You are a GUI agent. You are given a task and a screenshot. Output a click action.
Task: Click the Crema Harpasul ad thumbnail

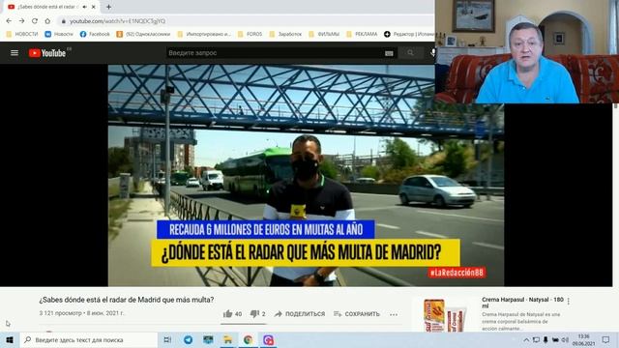pyautogui.click(x=445, y=315)
